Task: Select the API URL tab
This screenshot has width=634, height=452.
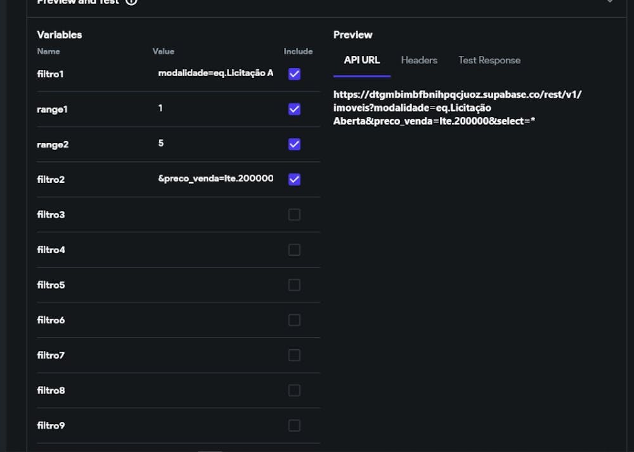Action: point(362,60)
